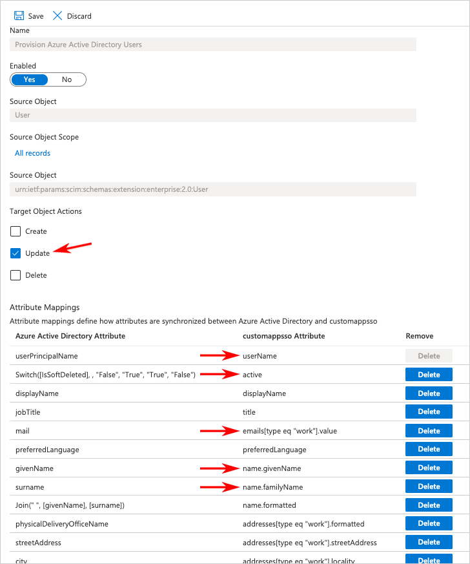This screenshot has width=470, height=564.
Task: Edit the physicalDeliveryOfficeName mapping row
Action: [62, 523]
